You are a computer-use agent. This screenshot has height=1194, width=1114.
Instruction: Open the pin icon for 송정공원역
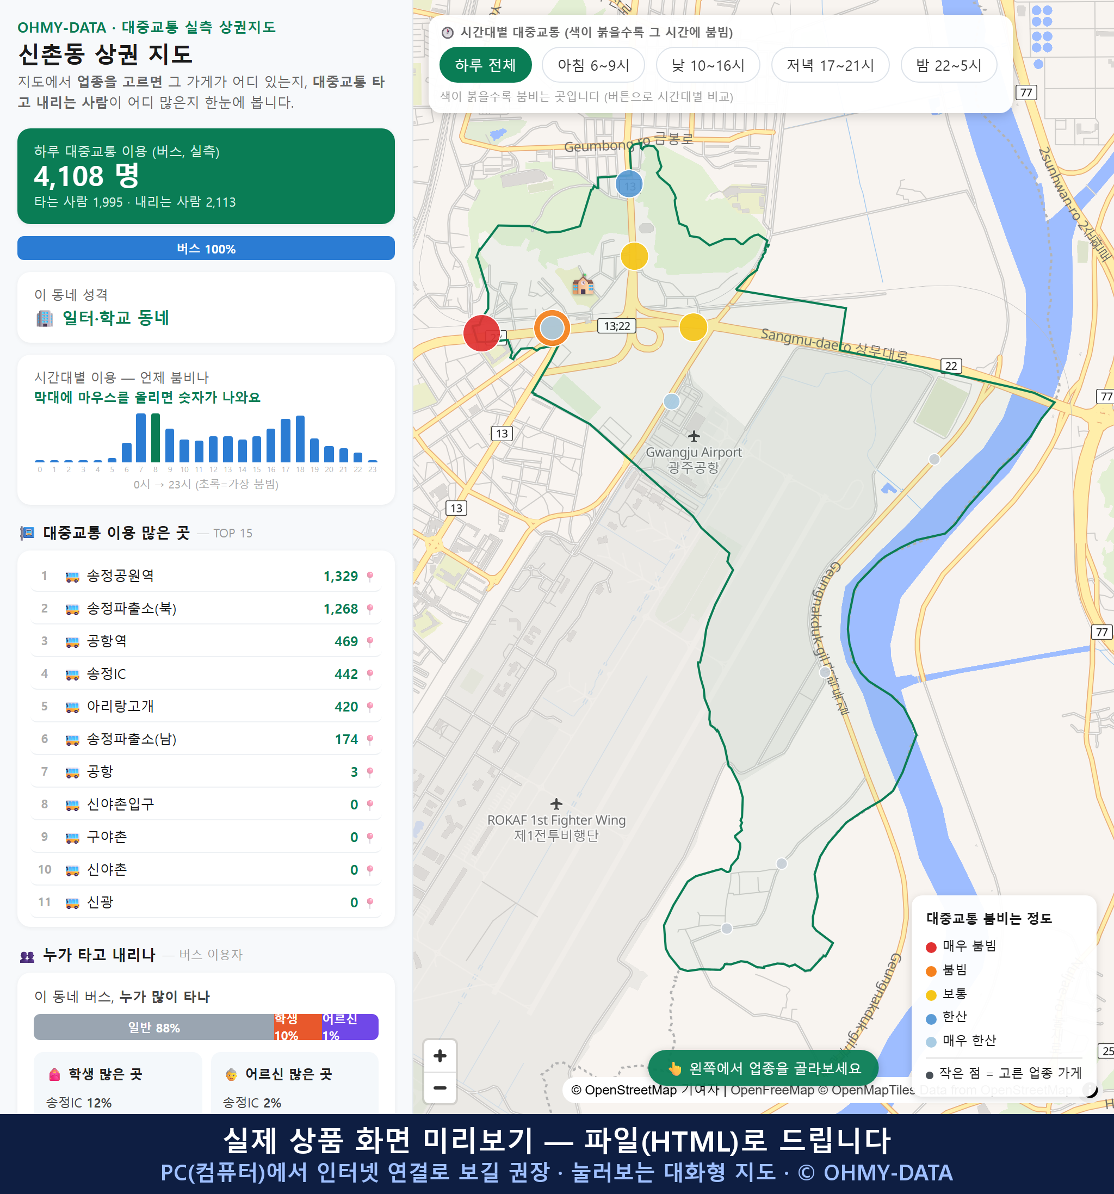(370, 576)
